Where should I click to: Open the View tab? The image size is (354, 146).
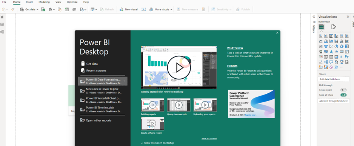[x=58, y=2]
